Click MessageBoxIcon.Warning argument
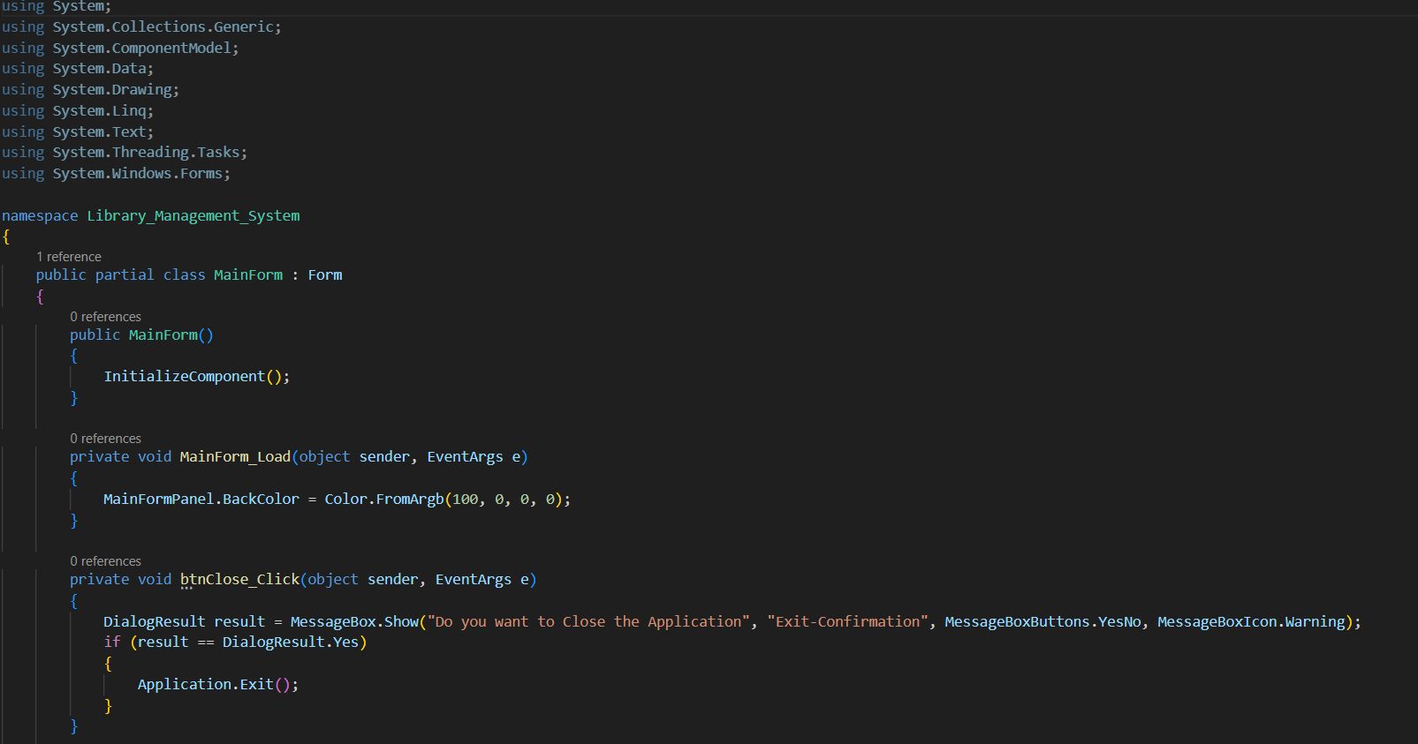 1250,622
